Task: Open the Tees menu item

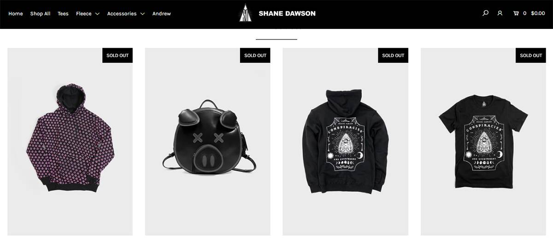Action: point(63,13)
